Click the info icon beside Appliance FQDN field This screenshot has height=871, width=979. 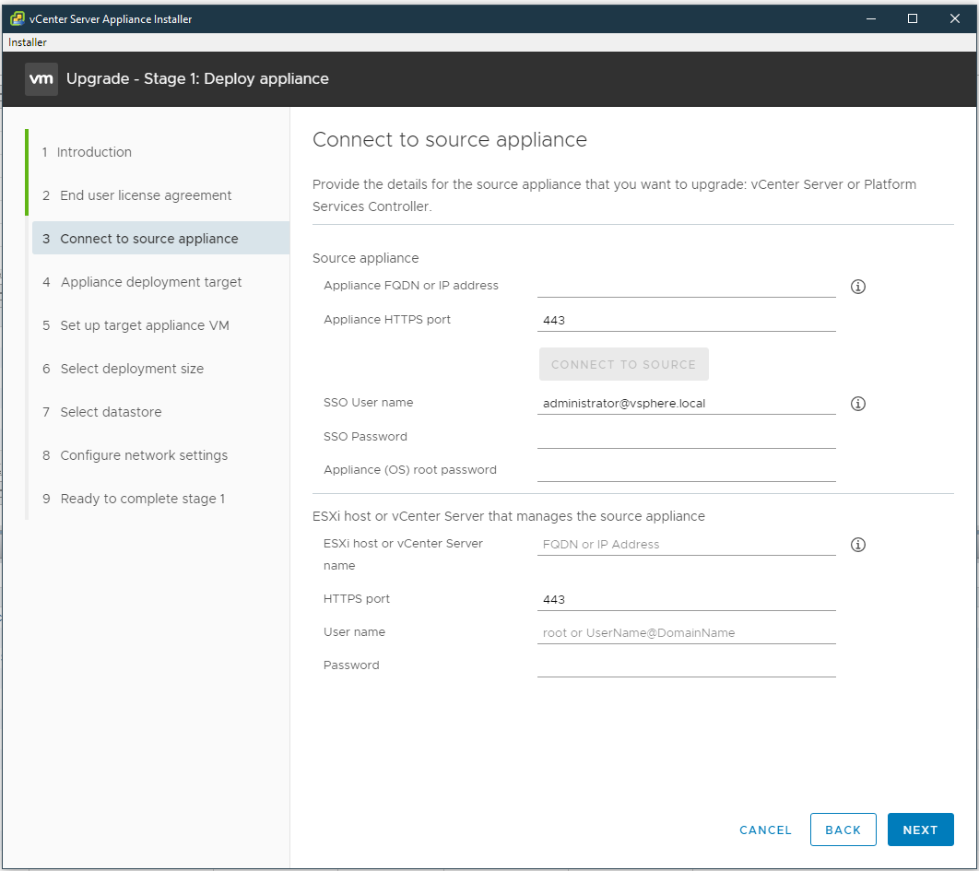[x=858, y=287]
